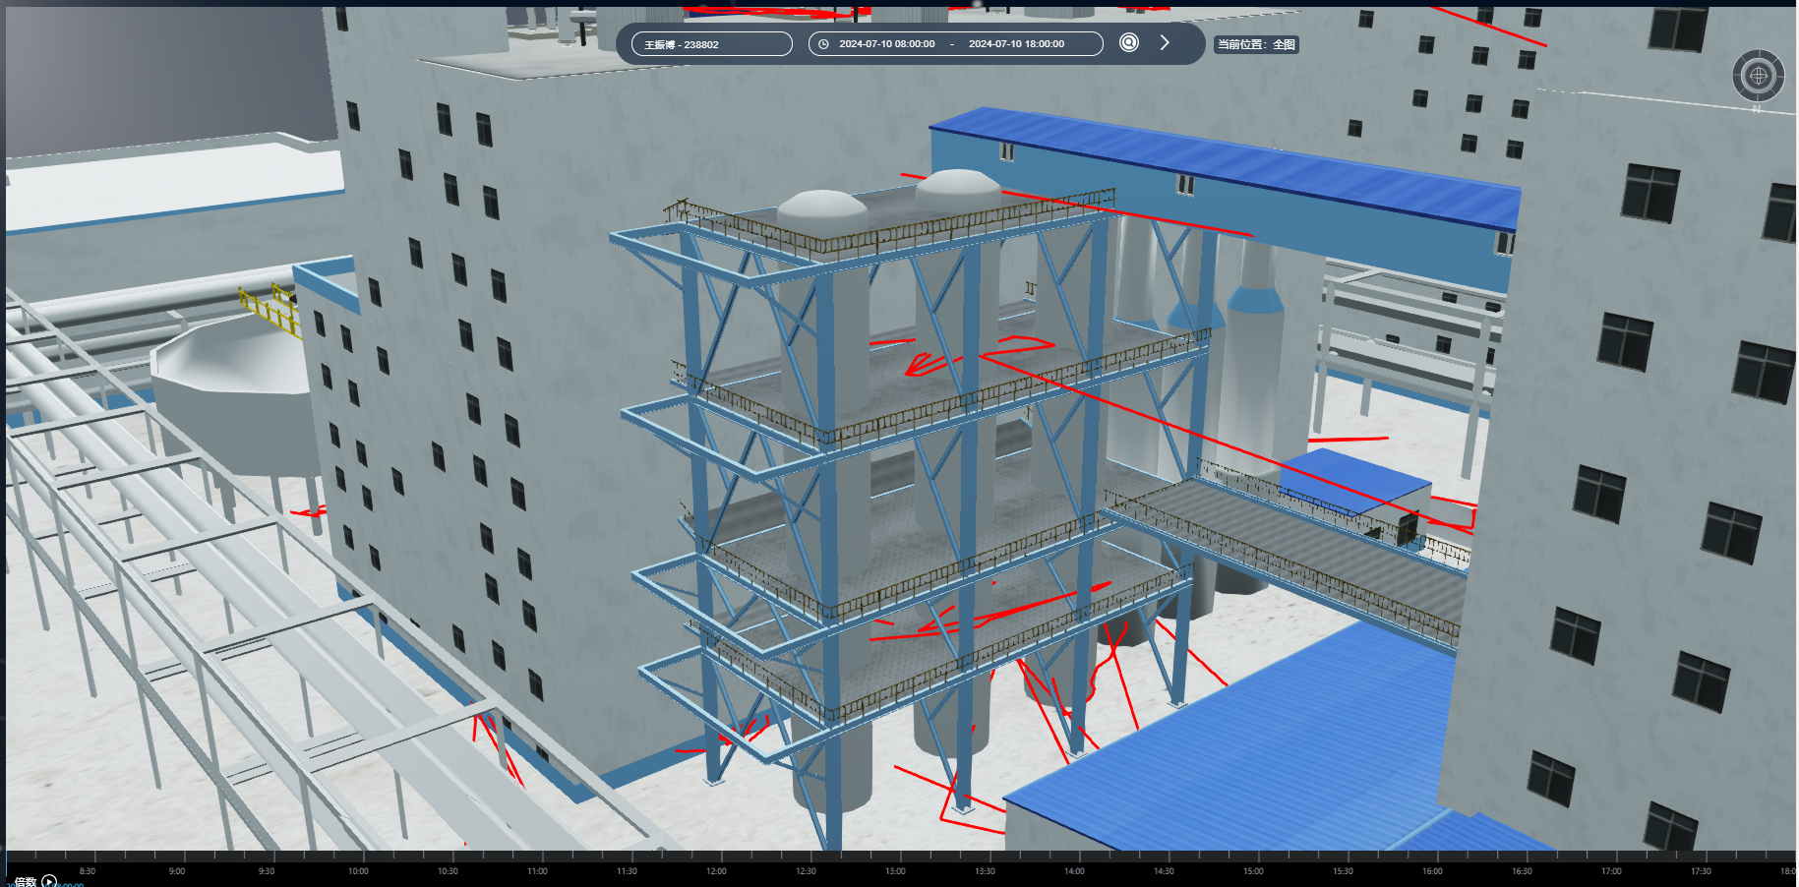Click the search icon in the top bar
1799x887 pixels.
(1129, 42)
